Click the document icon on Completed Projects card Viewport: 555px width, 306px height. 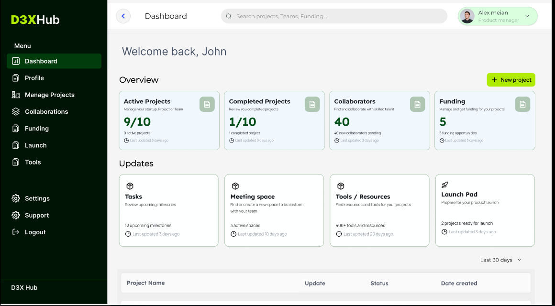click(x=312, y=104)
